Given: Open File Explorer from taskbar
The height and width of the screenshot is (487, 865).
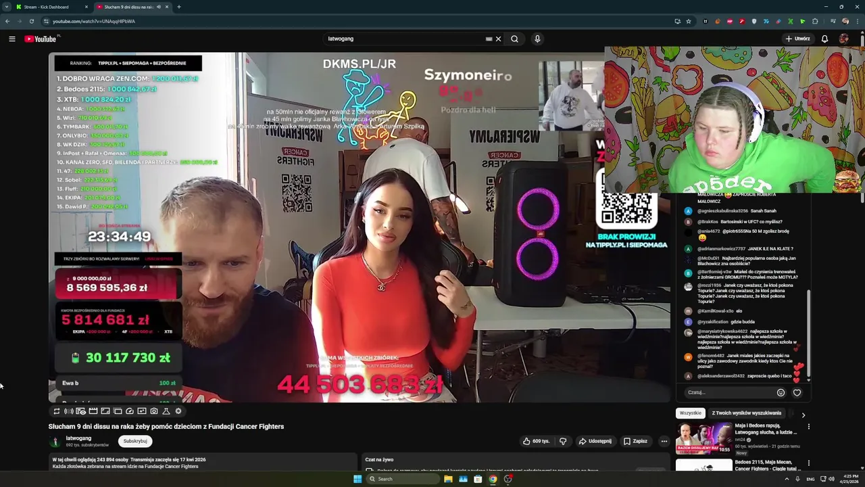Looking at the screenshot, I should click(448, 479).
